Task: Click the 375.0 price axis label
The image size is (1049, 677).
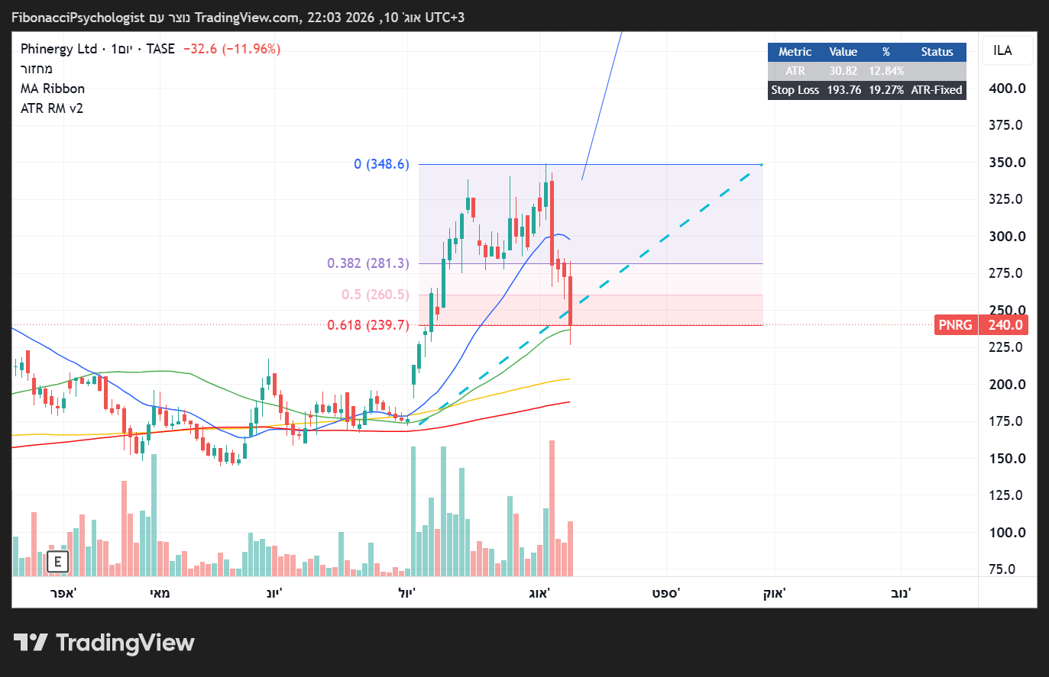Action: pyautogui.click(x=1007, y=125)
